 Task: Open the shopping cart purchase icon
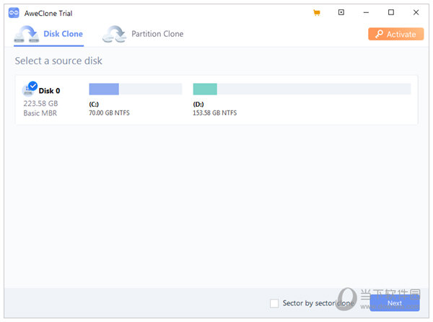tap(317, 13)
